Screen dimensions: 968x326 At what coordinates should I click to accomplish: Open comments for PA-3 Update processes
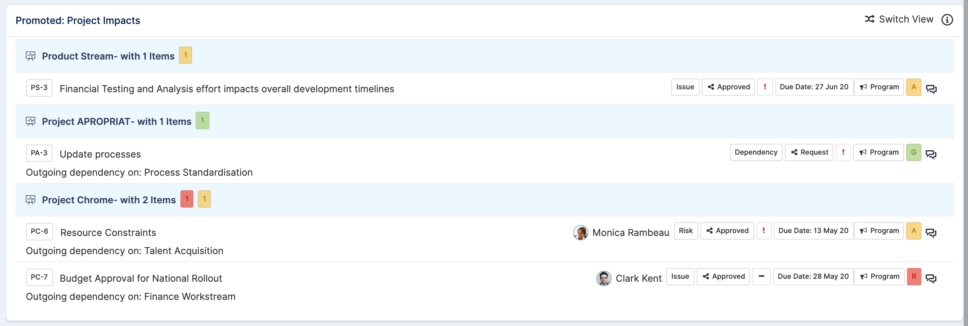pyautogui.click(x=931, y=154)
